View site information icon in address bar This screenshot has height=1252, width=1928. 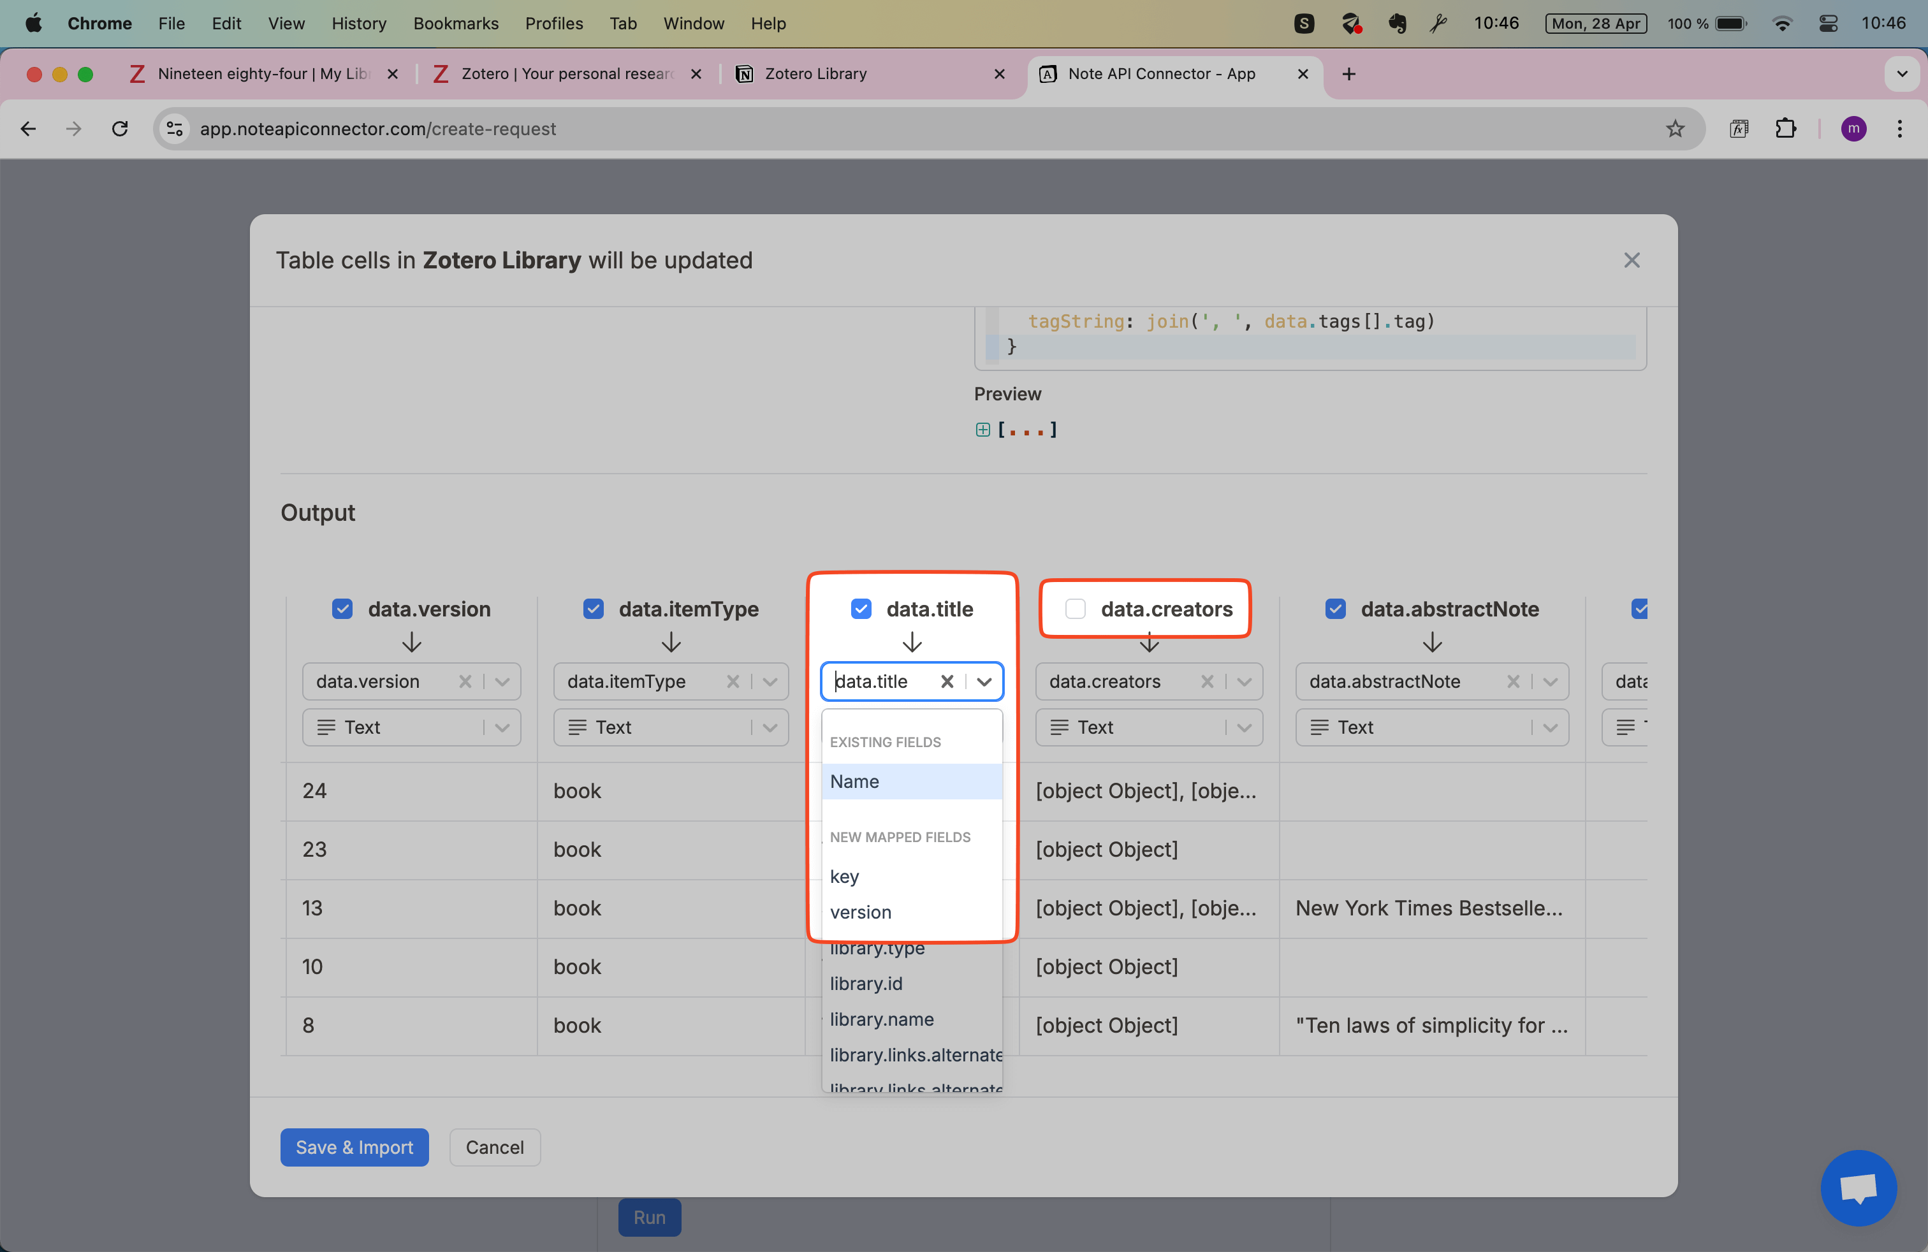tap(174, 129)
